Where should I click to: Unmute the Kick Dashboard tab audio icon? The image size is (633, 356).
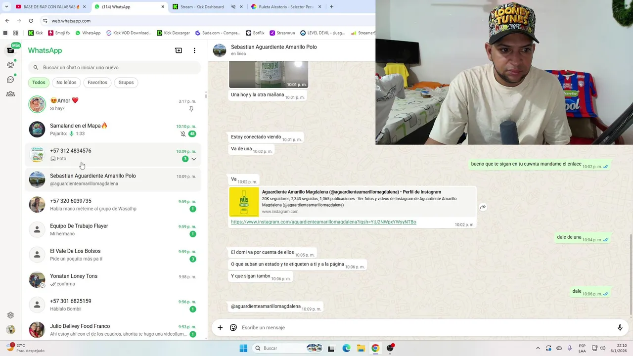click(233, 7)
